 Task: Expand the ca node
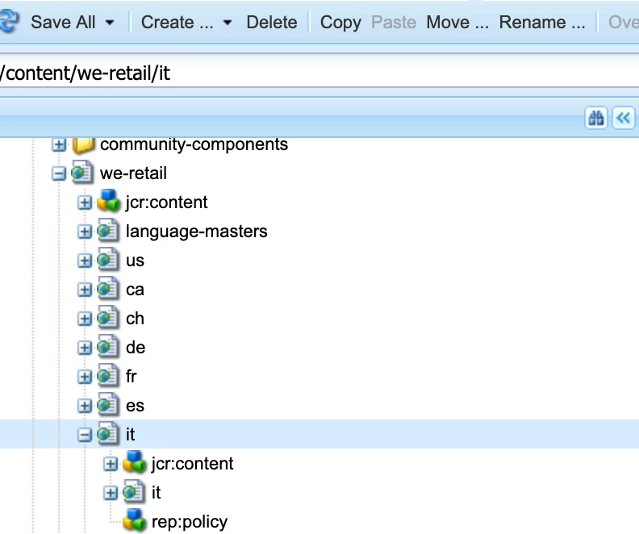coord(85,290)
